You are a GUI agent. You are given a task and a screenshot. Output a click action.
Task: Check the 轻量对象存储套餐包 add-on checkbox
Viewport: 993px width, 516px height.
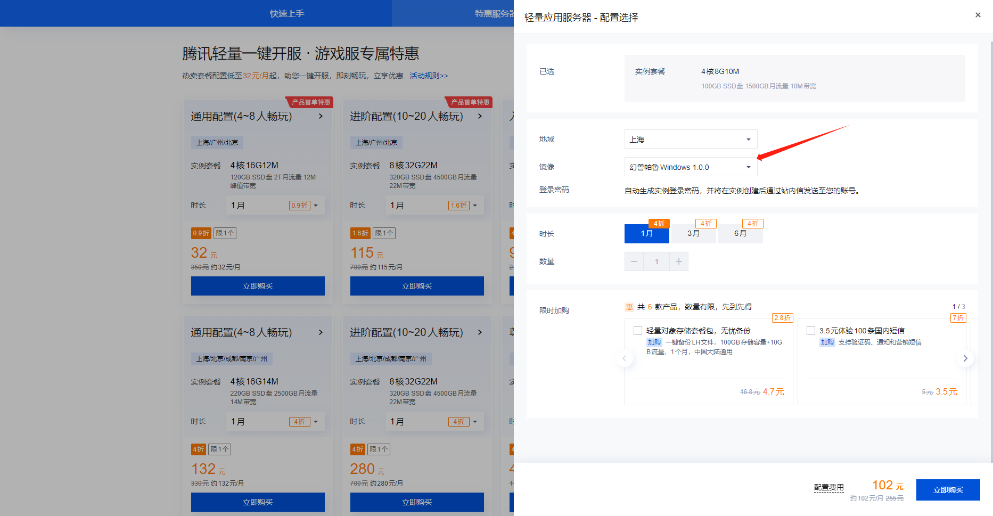point(638,331)
